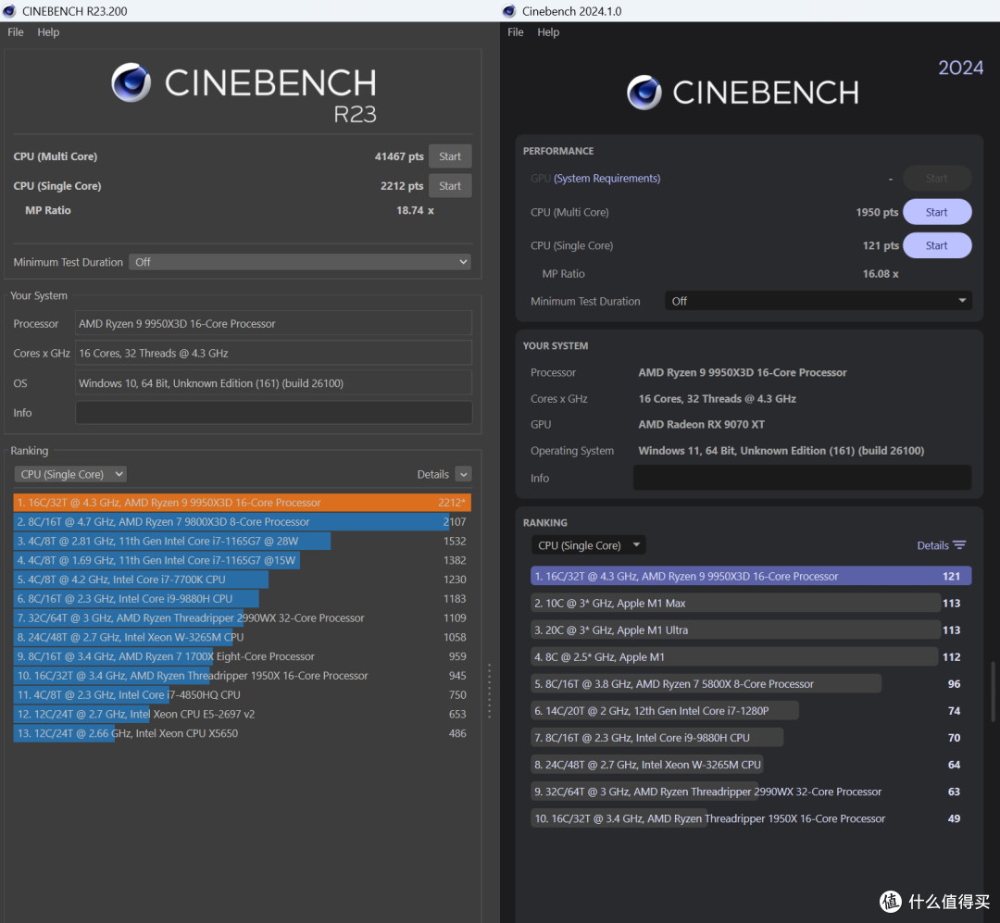
Task: Click the 2024 single core score 121 pts
Action: click(x=881, y=245)
